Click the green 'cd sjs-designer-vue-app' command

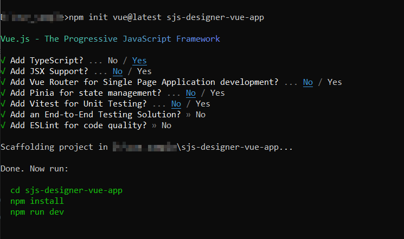pyautogui.click(x=67, y=190)
